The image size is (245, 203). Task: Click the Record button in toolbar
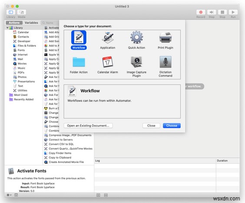tap(201, 12)
